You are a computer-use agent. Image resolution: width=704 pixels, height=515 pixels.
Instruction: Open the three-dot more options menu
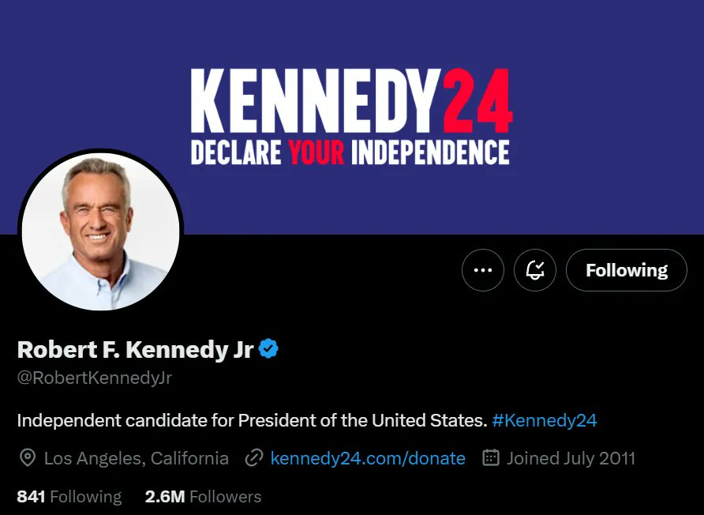482,270
